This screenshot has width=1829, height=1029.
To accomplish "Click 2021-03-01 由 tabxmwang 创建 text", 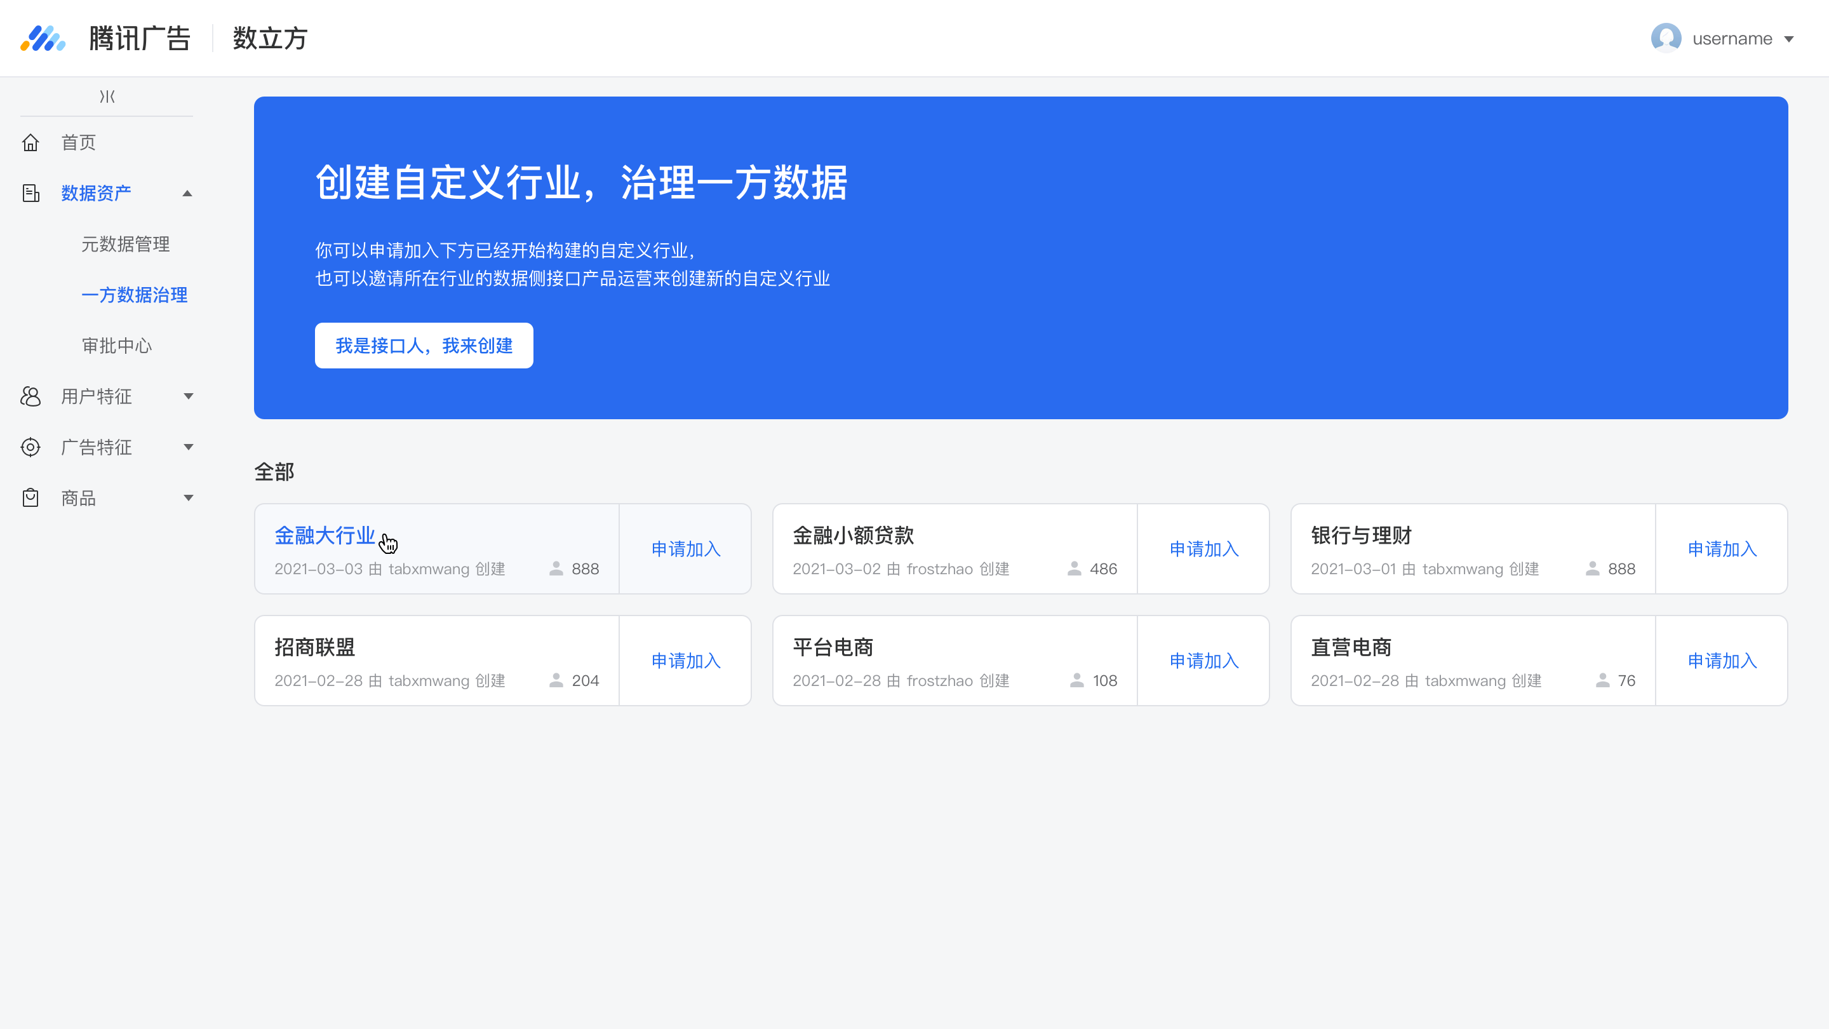I will point(1425,569).
